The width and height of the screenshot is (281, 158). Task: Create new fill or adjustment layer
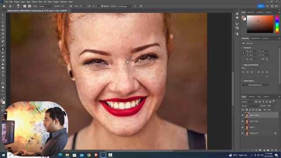pyautogui.click(x=264, y=150)
